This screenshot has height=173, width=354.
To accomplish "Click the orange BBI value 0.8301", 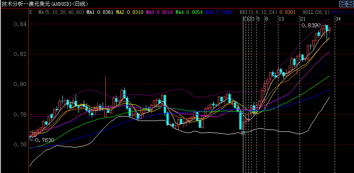I will point(287,12).
